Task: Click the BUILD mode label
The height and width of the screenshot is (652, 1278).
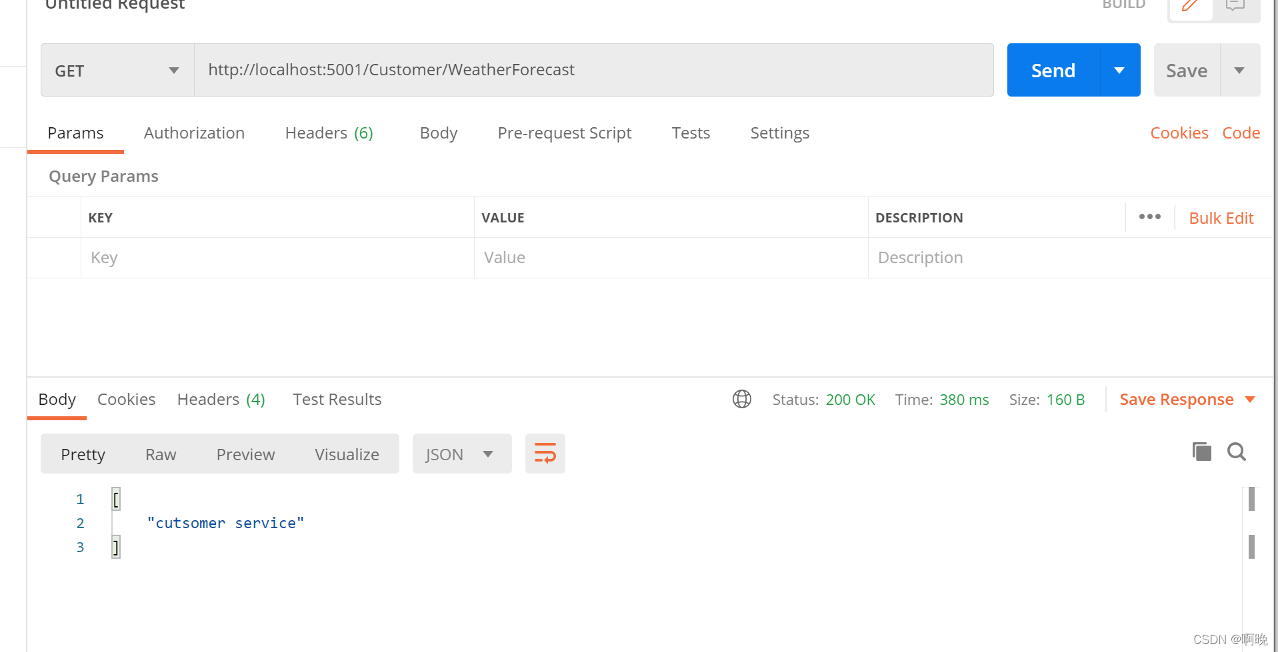Action: coord(1123,5)
